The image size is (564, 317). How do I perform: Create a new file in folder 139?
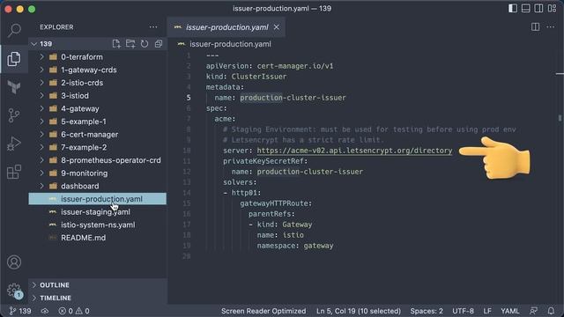click(116, 44)
